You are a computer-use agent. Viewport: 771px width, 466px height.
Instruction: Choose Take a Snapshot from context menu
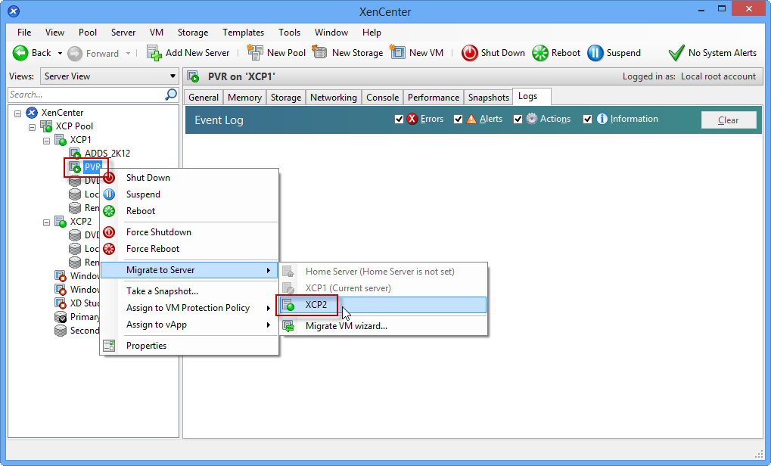(x=162, y=291)
